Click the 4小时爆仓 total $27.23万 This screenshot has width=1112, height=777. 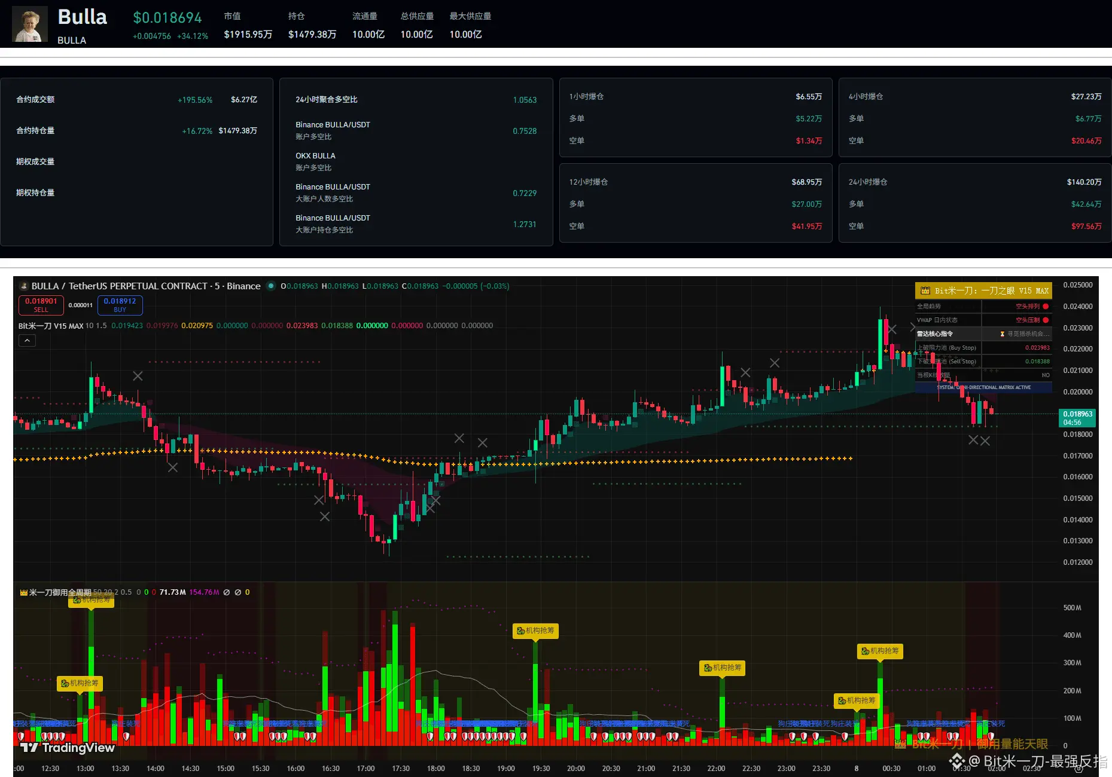tap(1086, 96)
